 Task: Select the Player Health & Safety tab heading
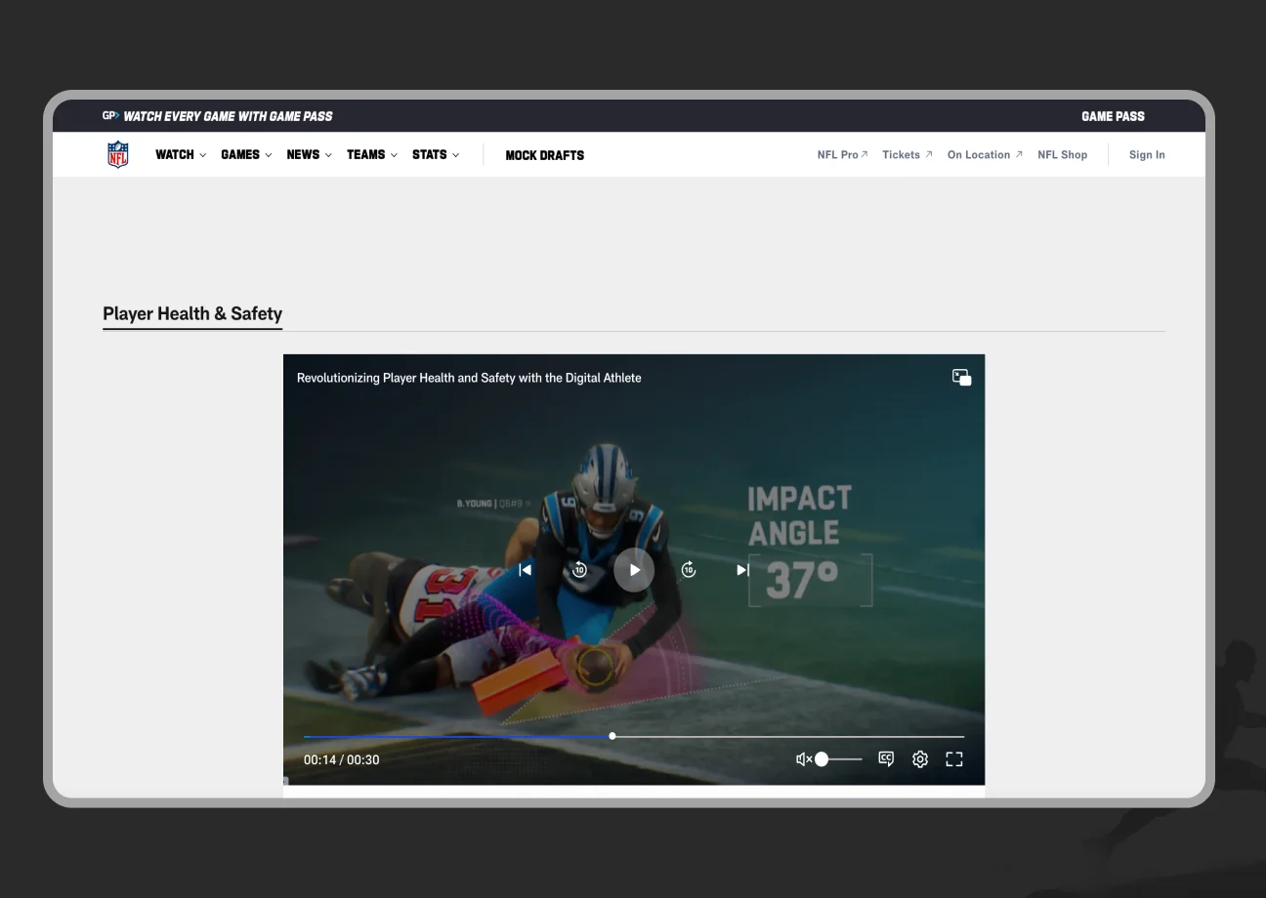(x=192, y=313)
